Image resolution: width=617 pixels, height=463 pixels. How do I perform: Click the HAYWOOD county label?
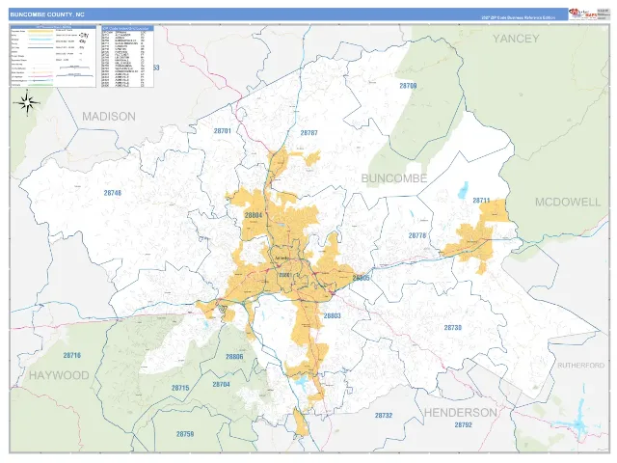[59, 375]
